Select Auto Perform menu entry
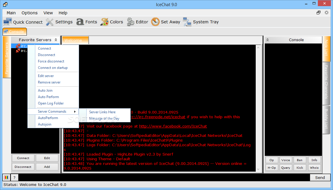The image size is (333, 190). point(53,97)
